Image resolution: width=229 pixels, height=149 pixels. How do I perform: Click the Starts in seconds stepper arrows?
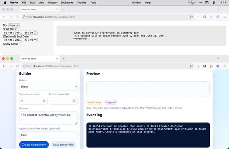click(44, 100)
